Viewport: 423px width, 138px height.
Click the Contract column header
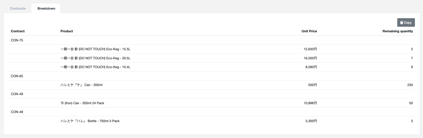[x=18, y=31]
